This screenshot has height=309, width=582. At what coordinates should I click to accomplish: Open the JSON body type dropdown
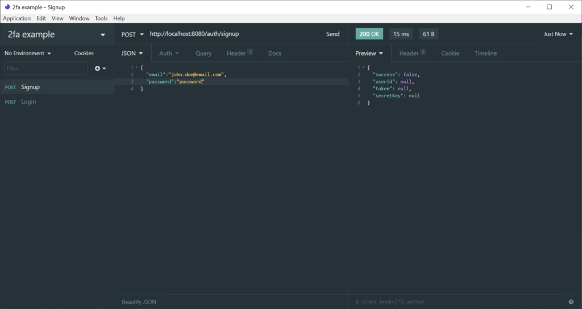click(x=132, y=53)
